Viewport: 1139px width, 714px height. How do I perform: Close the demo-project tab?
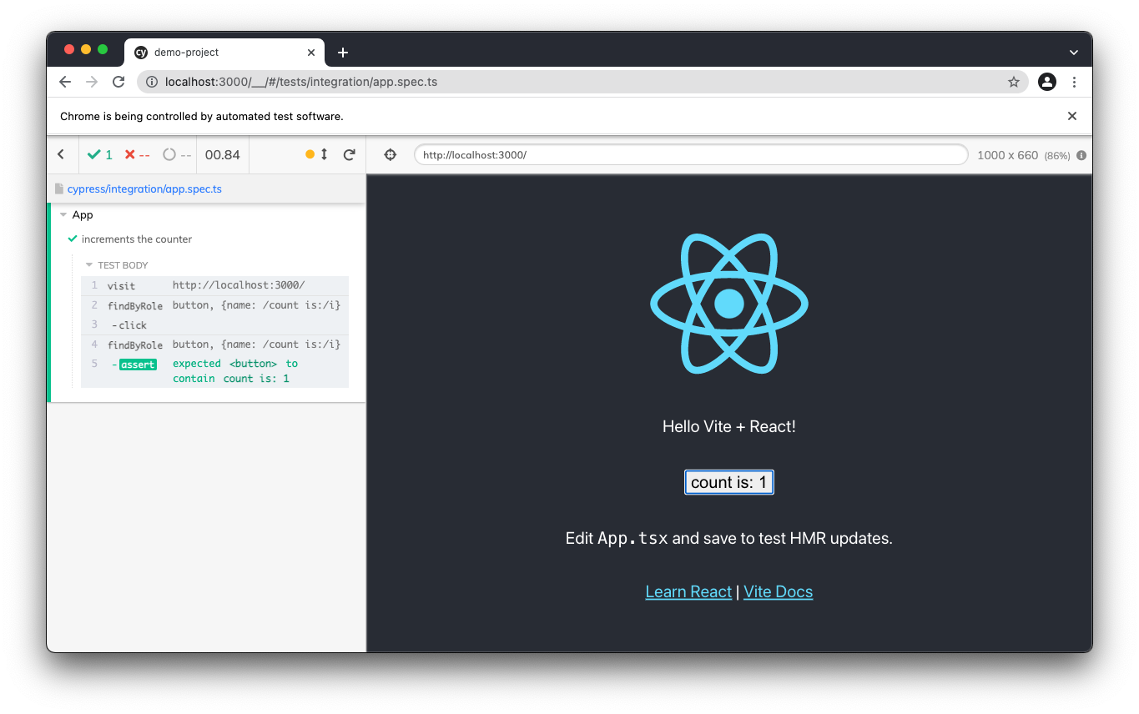311,52
